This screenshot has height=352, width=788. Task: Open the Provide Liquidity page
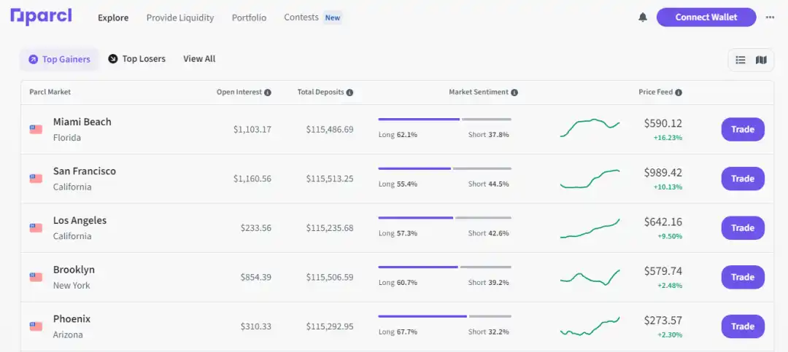coord(180,17)
